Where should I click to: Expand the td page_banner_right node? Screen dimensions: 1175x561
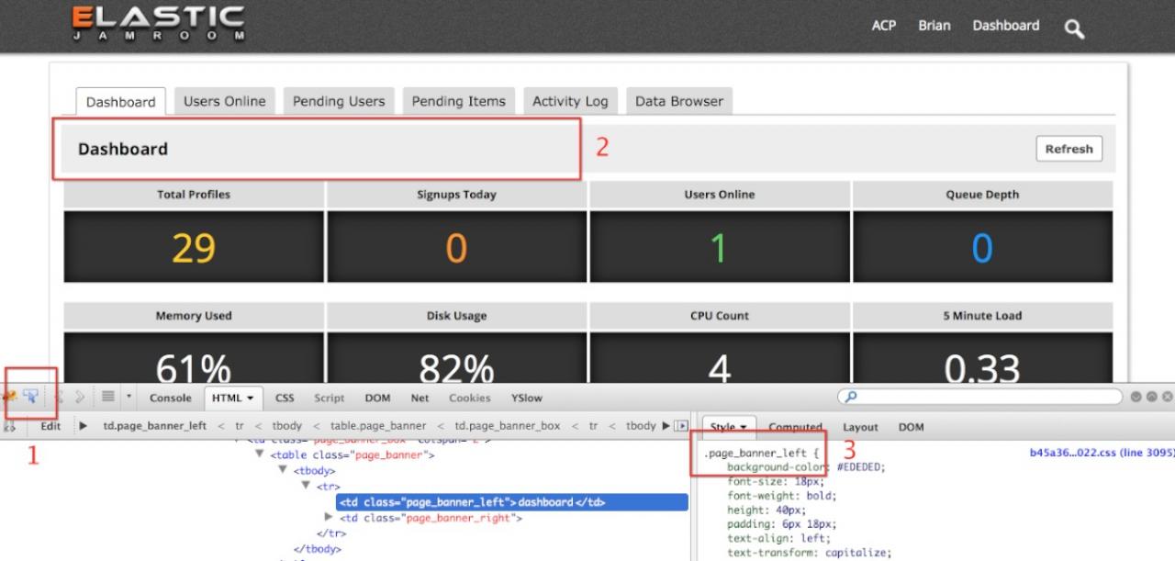coord(330,518)
